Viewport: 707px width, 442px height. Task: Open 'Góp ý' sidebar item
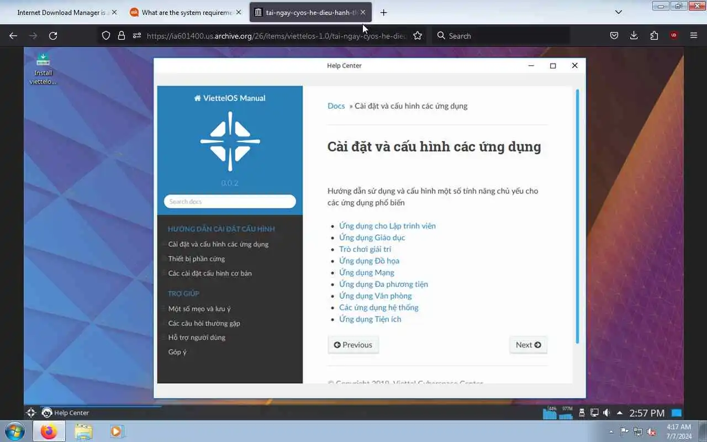pos(177,352)
